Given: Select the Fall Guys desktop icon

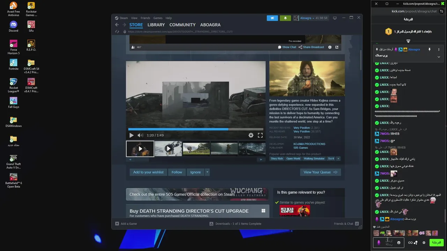Looking at the screenshot, I should click(13, 102).
